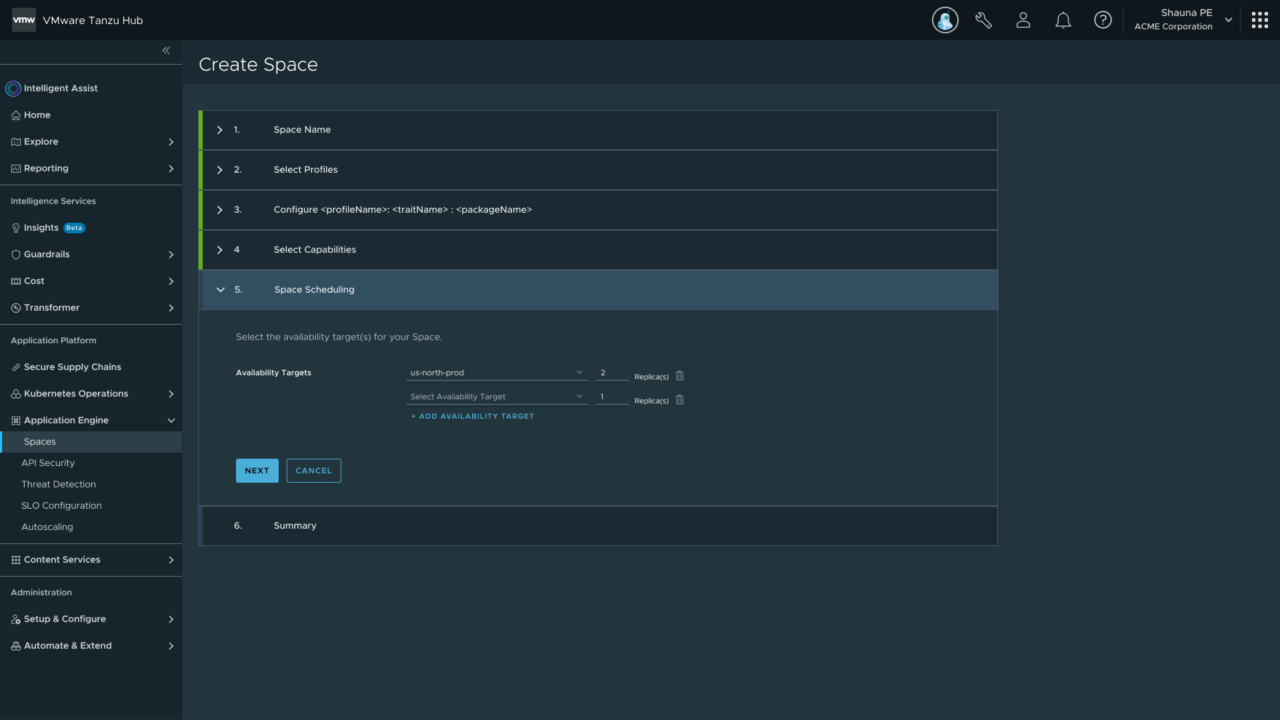Open the notifications bell
Image resolution: width=1280 pixels, height=720 pixels.
[1063, 20]
